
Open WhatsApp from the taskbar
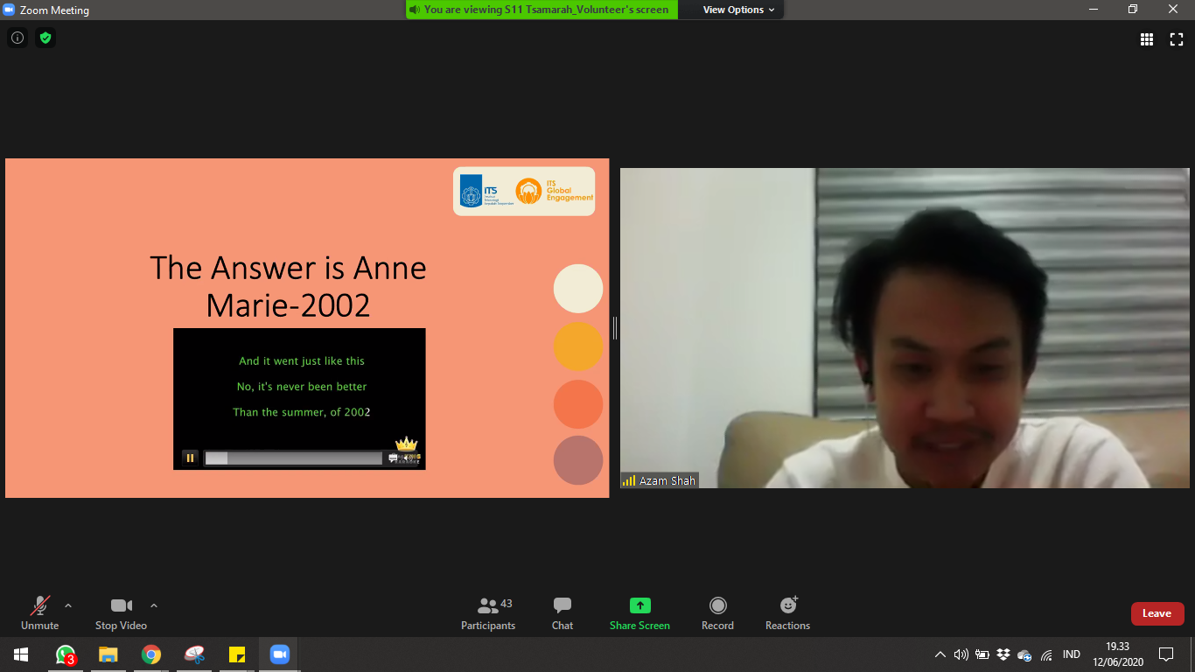(66, 654)
